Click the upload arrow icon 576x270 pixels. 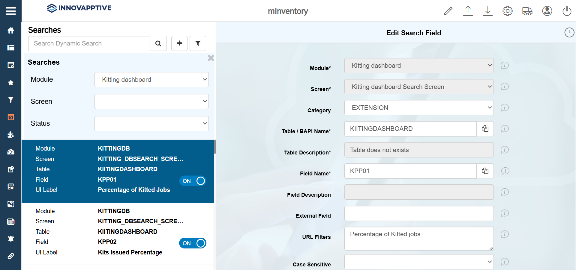468,11
